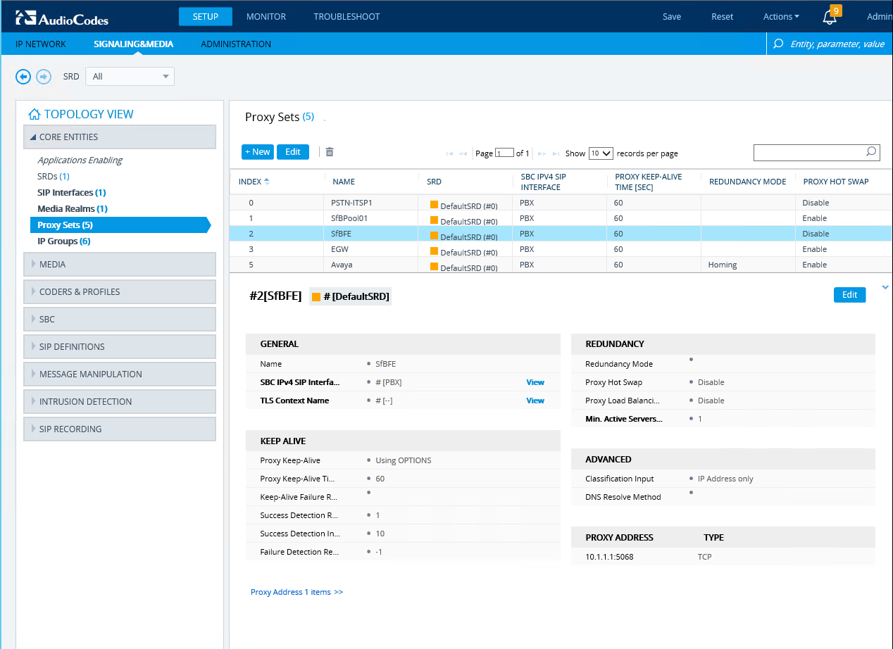This screenshot has height=649, width=893.
Task: Click the search magnifier in table filter
Action: [x=871, y=152]
